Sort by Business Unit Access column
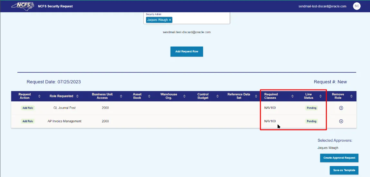This screenshot has width=370, height=177. (121, 96)
